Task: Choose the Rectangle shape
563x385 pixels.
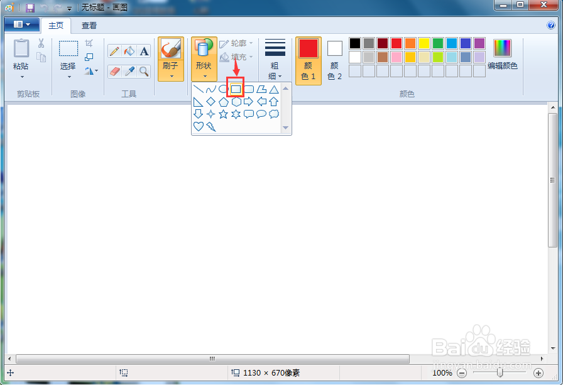Action: pyautogui.click(x=236, y=89)
